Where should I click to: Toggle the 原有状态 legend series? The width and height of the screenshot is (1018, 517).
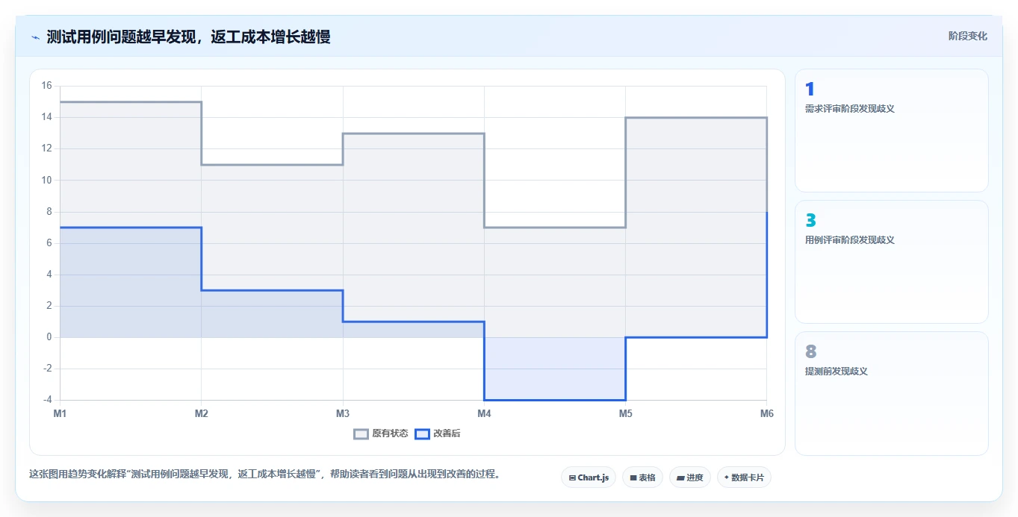(381, 433)
